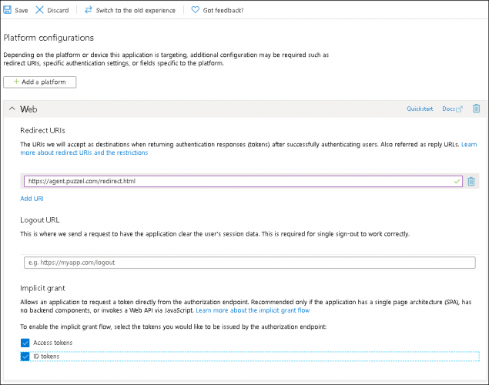
Task: Click the plus icon in Add a platform
Action: [x=16, y=82]
